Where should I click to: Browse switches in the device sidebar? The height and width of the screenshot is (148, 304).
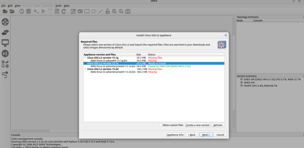pyautogui.click(x=5, y=32)
